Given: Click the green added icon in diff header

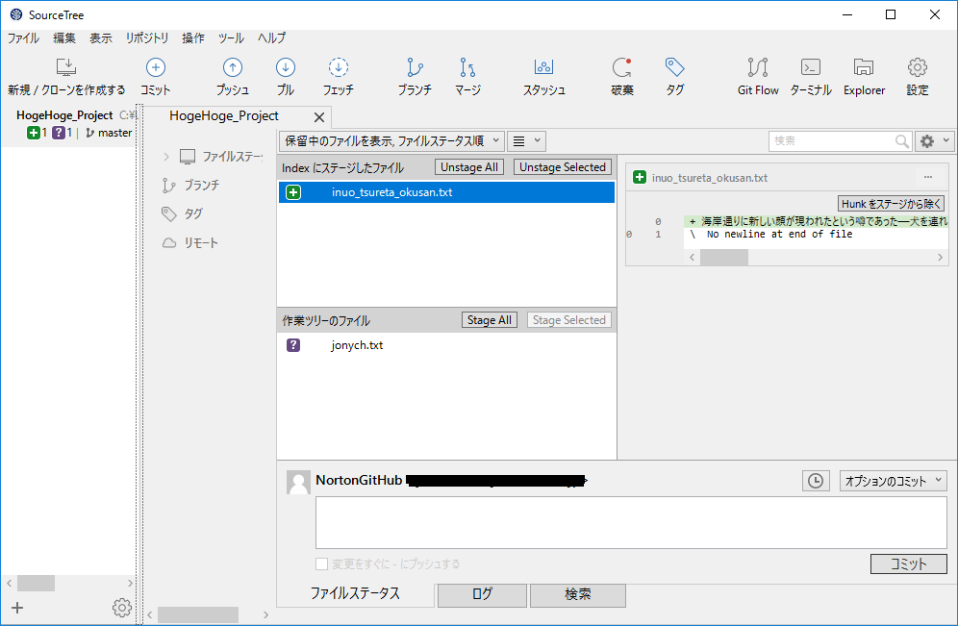Looking at the screenshot, I should pyautogui.click(x=640, y=178).
